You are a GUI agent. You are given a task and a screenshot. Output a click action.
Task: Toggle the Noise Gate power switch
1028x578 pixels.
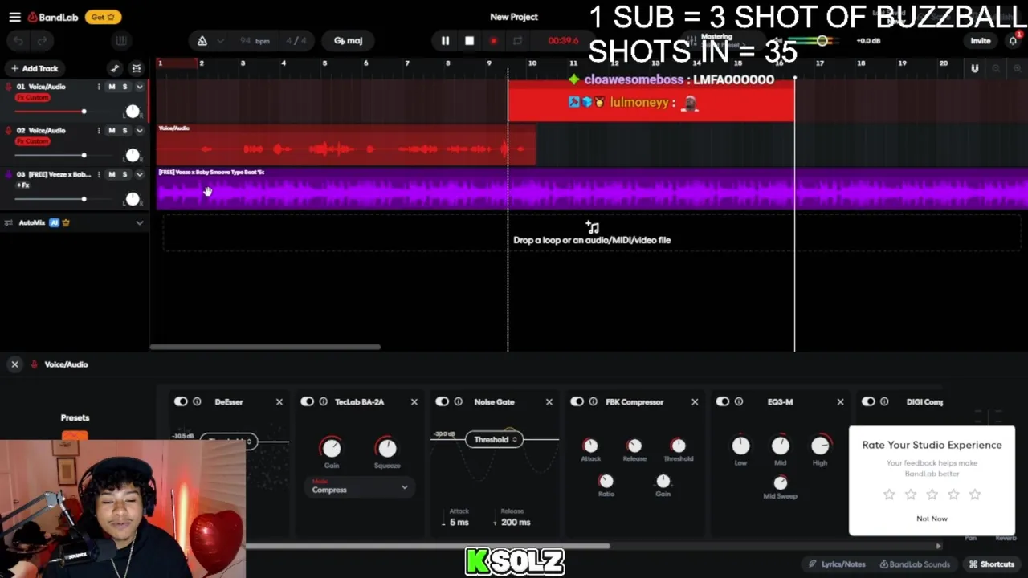pyautogui.click(x=443, y=402)
